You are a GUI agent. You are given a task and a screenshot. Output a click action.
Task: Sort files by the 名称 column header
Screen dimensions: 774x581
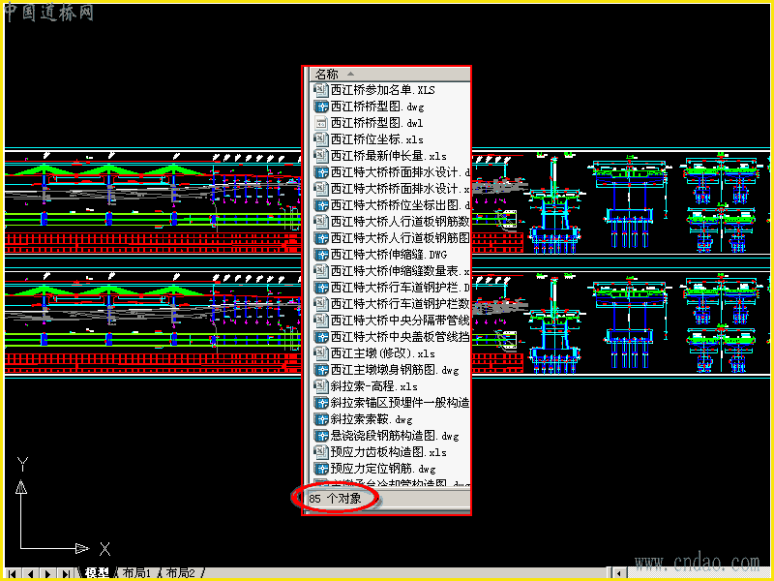[x=389, y=75]
